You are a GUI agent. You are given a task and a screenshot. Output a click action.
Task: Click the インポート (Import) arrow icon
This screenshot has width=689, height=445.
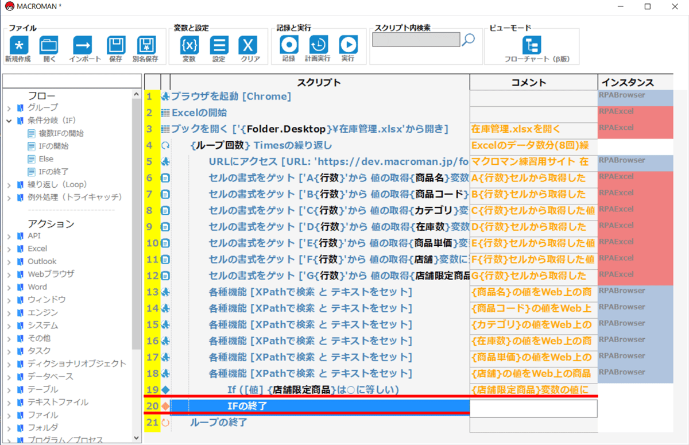pyautogui.click(x=83, y=45)
